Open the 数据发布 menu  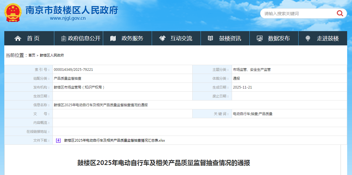(279, 38)
